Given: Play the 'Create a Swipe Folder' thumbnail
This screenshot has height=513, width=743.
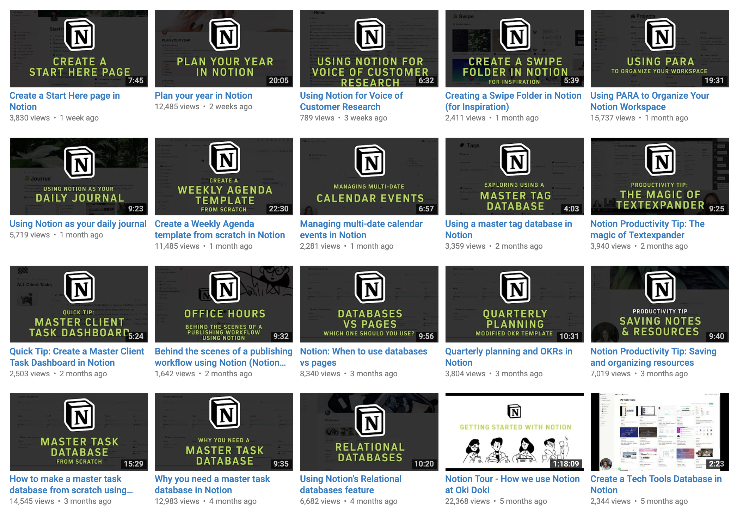Looking at the screenshot, I should [x=515, y=49].
